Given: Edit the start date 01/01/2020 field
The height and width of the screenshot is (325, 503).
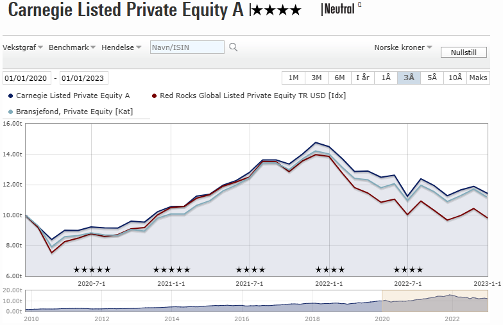Looking at the screenshot, I should pos(27,78).
